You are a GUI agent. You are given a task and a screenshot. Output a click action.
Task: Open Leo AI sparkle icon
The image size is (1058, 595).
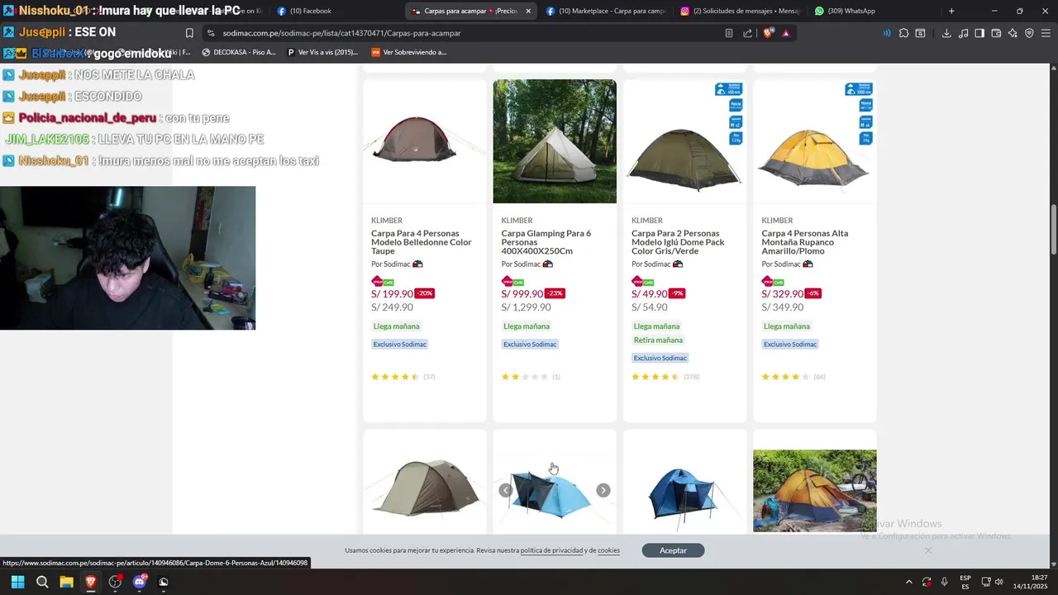(1013, 33)
